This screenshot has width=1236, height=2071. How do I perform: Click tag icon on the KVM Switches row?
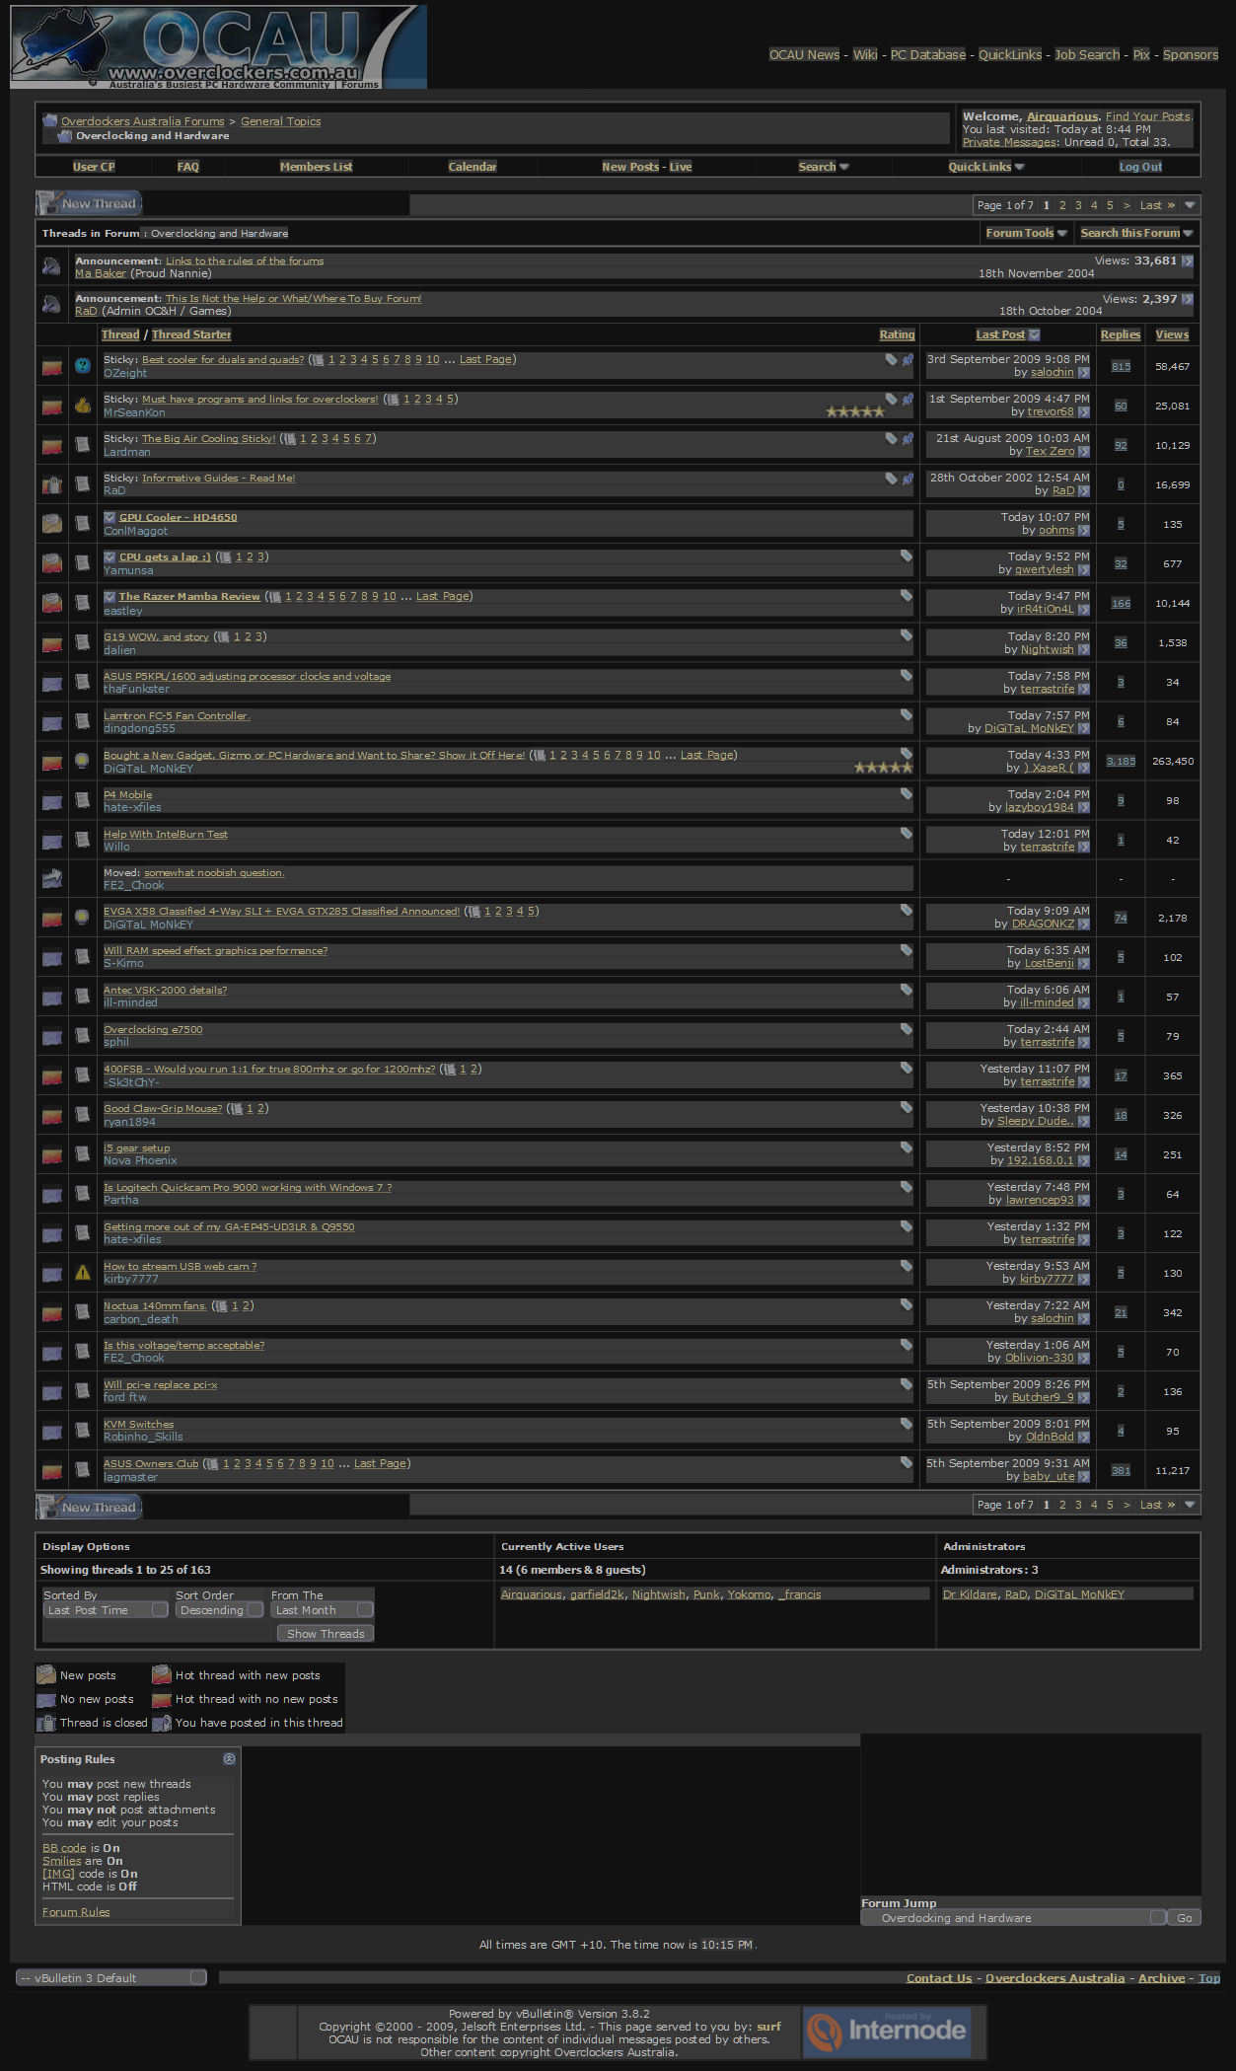[x=906, y=1423]
